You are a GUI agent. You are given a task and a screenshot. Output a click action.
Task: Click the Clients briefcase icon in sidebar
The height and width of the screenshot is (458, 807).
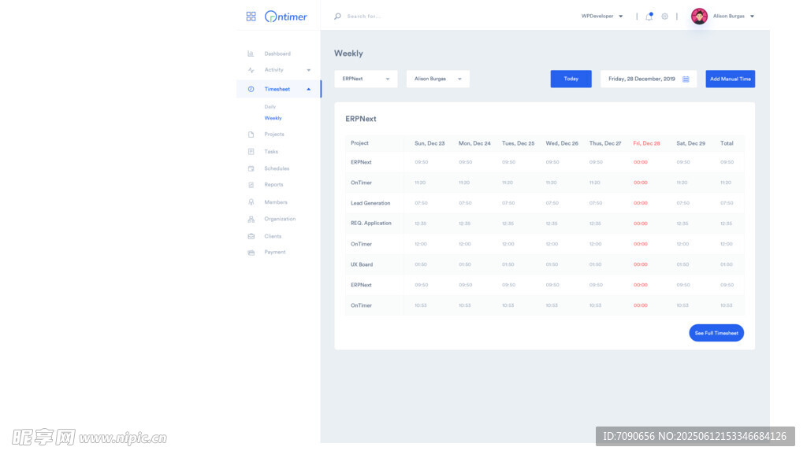pos(251,236)
